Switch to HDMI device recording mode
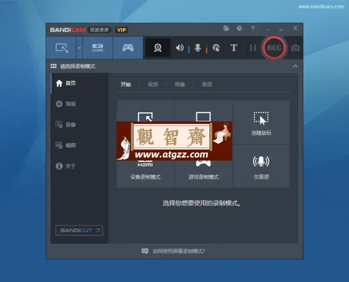 97,48
